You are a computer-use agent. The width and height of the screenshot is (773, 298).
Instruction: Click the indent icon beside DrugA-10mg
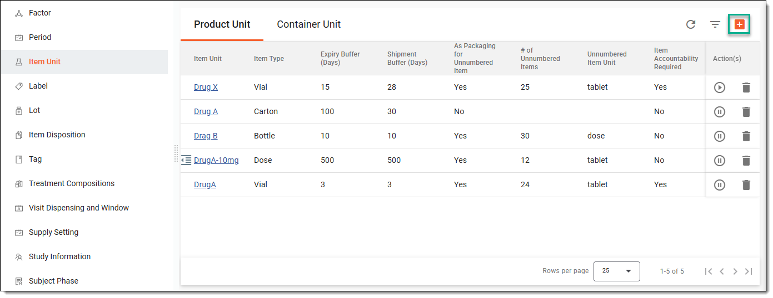186,160
